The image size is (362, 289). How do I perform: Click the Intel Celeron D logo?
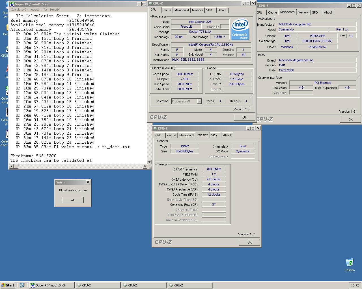click(x=240, y=29)
